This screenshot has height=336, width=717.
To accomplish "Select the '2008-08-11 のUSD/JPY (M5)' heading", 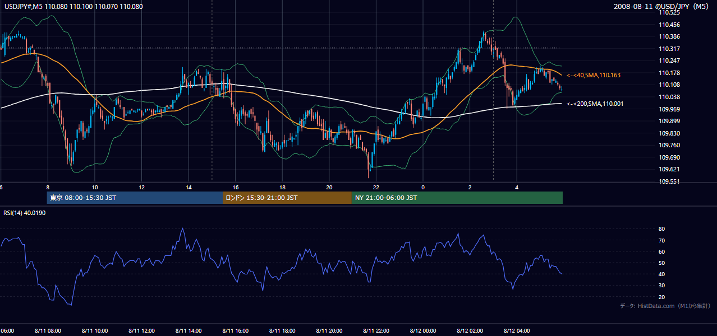I will tap(662, 7).
